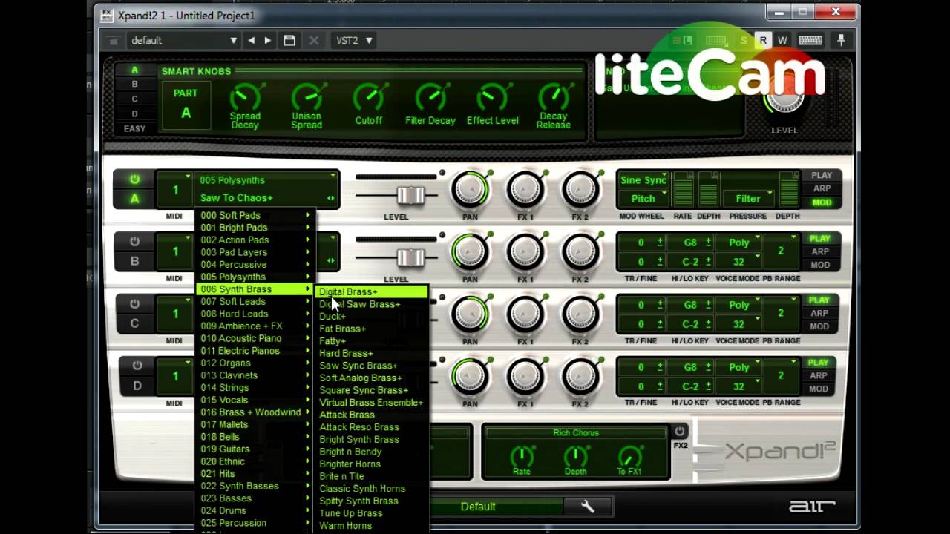Viewport: 950px width, 534px height.
Task: Click the mod wheel RATE bar
Action: (683, 190)
